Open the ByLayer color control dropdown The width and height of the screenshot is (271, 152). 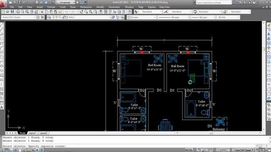[141, 17]
